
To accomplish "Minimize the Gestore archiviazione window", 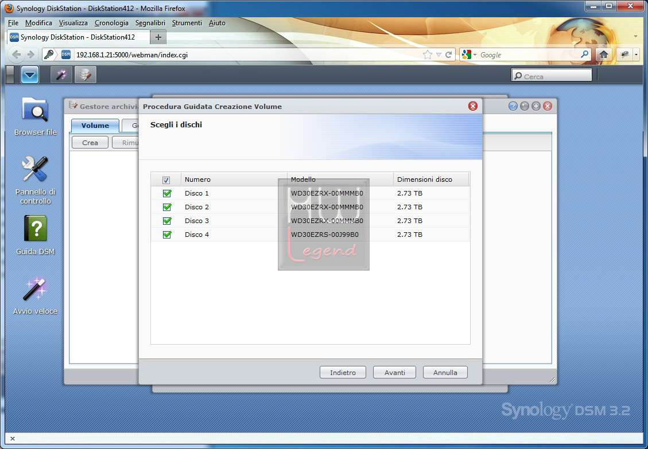I will coord(525,106).
